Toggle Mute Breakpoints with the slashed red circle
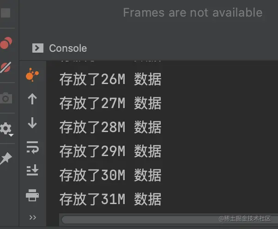 [6, 67]
